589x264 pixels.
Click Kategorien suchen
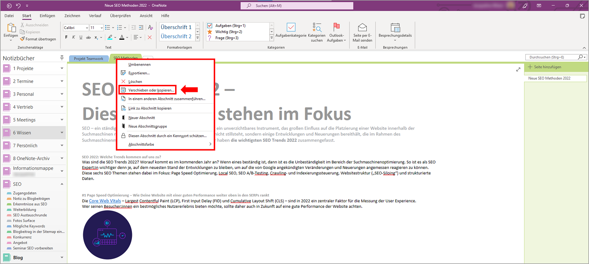[316, 32]
